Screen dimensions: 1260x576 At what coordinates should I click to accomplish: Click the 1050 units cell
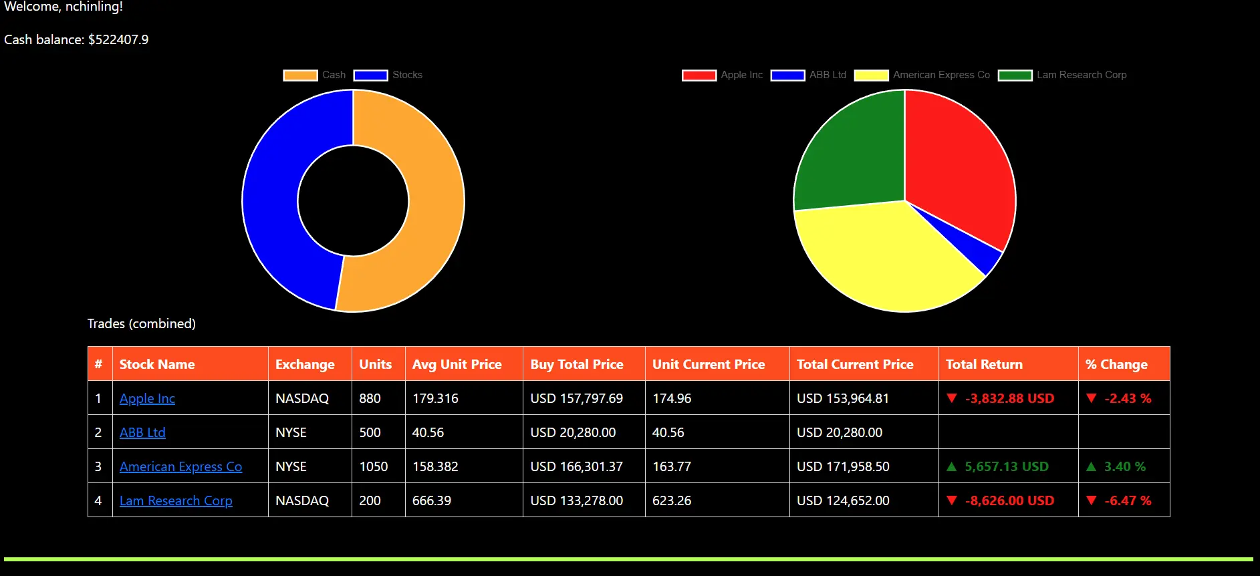click(x=378, y=466)
